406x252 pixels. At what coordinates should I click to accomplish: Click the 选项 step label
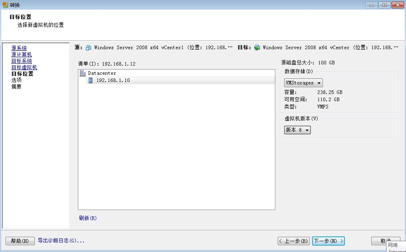point(16,80)
